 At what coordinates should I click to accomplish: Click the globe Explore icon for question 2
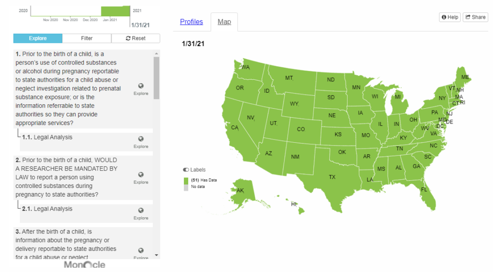pos(141,175)
